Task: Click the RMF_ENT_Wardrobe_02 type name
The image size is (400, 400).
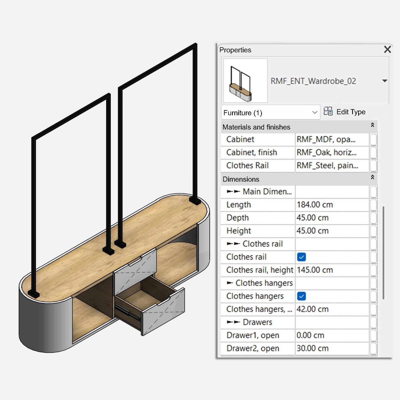Action: point(313,81)
